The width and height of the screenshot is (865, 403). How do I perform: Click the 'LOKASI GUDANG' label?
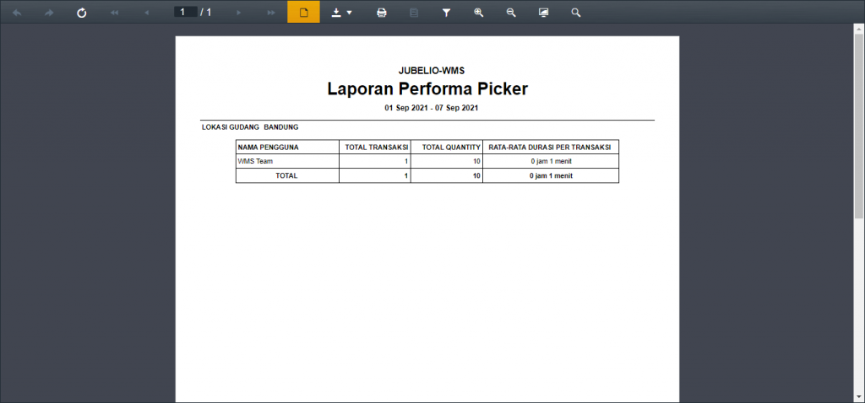click(231, 127)
